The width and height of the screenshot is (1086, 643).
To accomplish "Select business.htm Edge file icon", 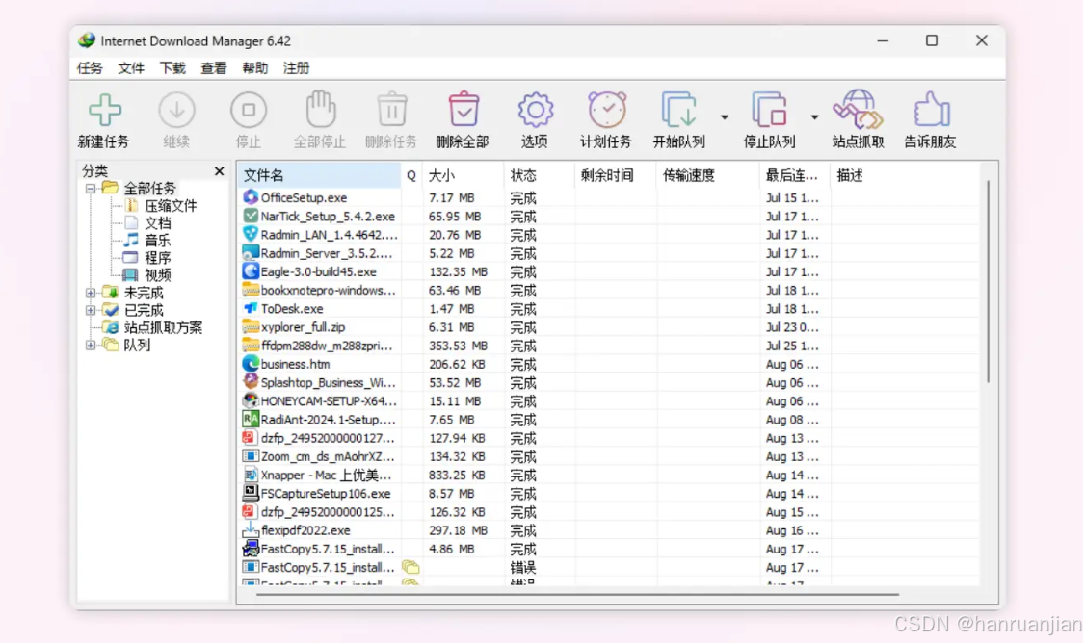I will (x=250, y=364).
